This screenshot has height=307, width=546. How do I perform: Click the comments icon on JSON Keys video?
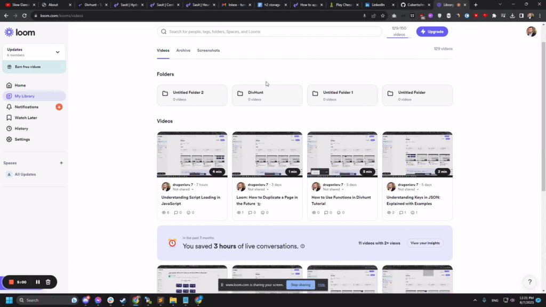[x=401, y=213]
